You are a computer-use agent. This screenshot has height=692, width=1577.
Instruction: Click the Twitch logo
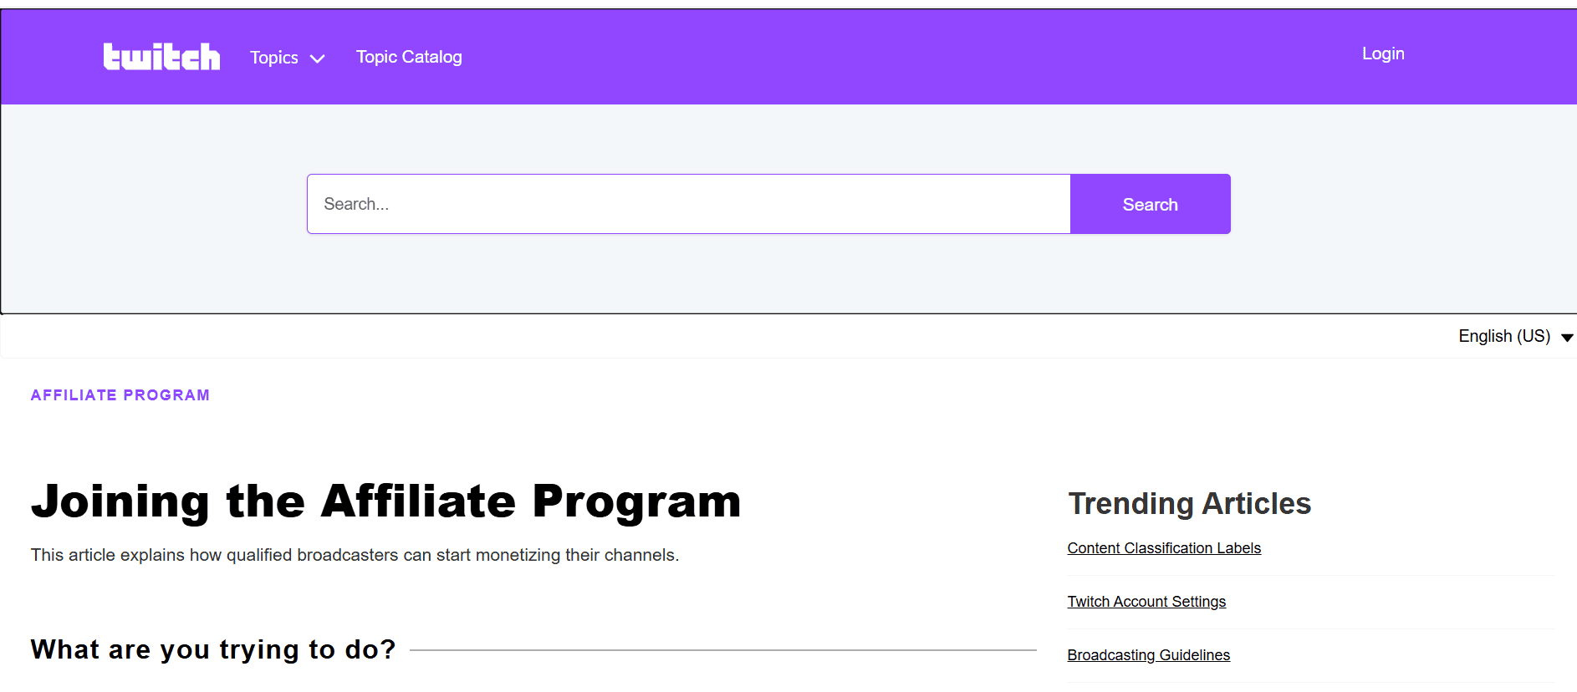[161, 57]
